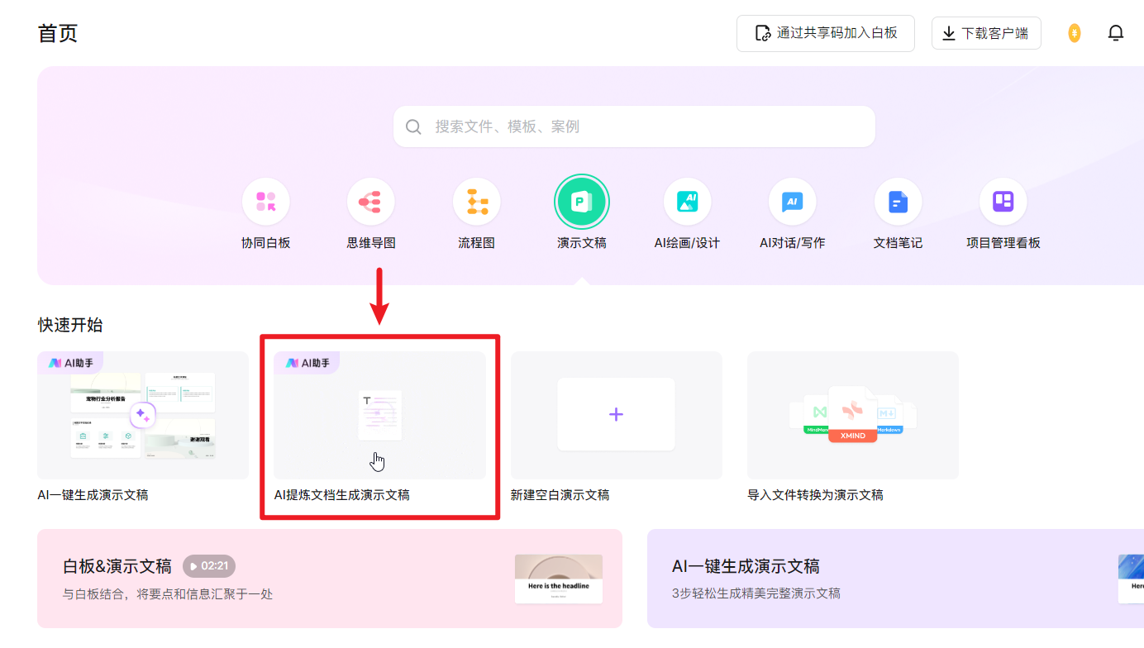
Task: Select the 项目管理看板 kanban icon
Action: point(1003,202)
